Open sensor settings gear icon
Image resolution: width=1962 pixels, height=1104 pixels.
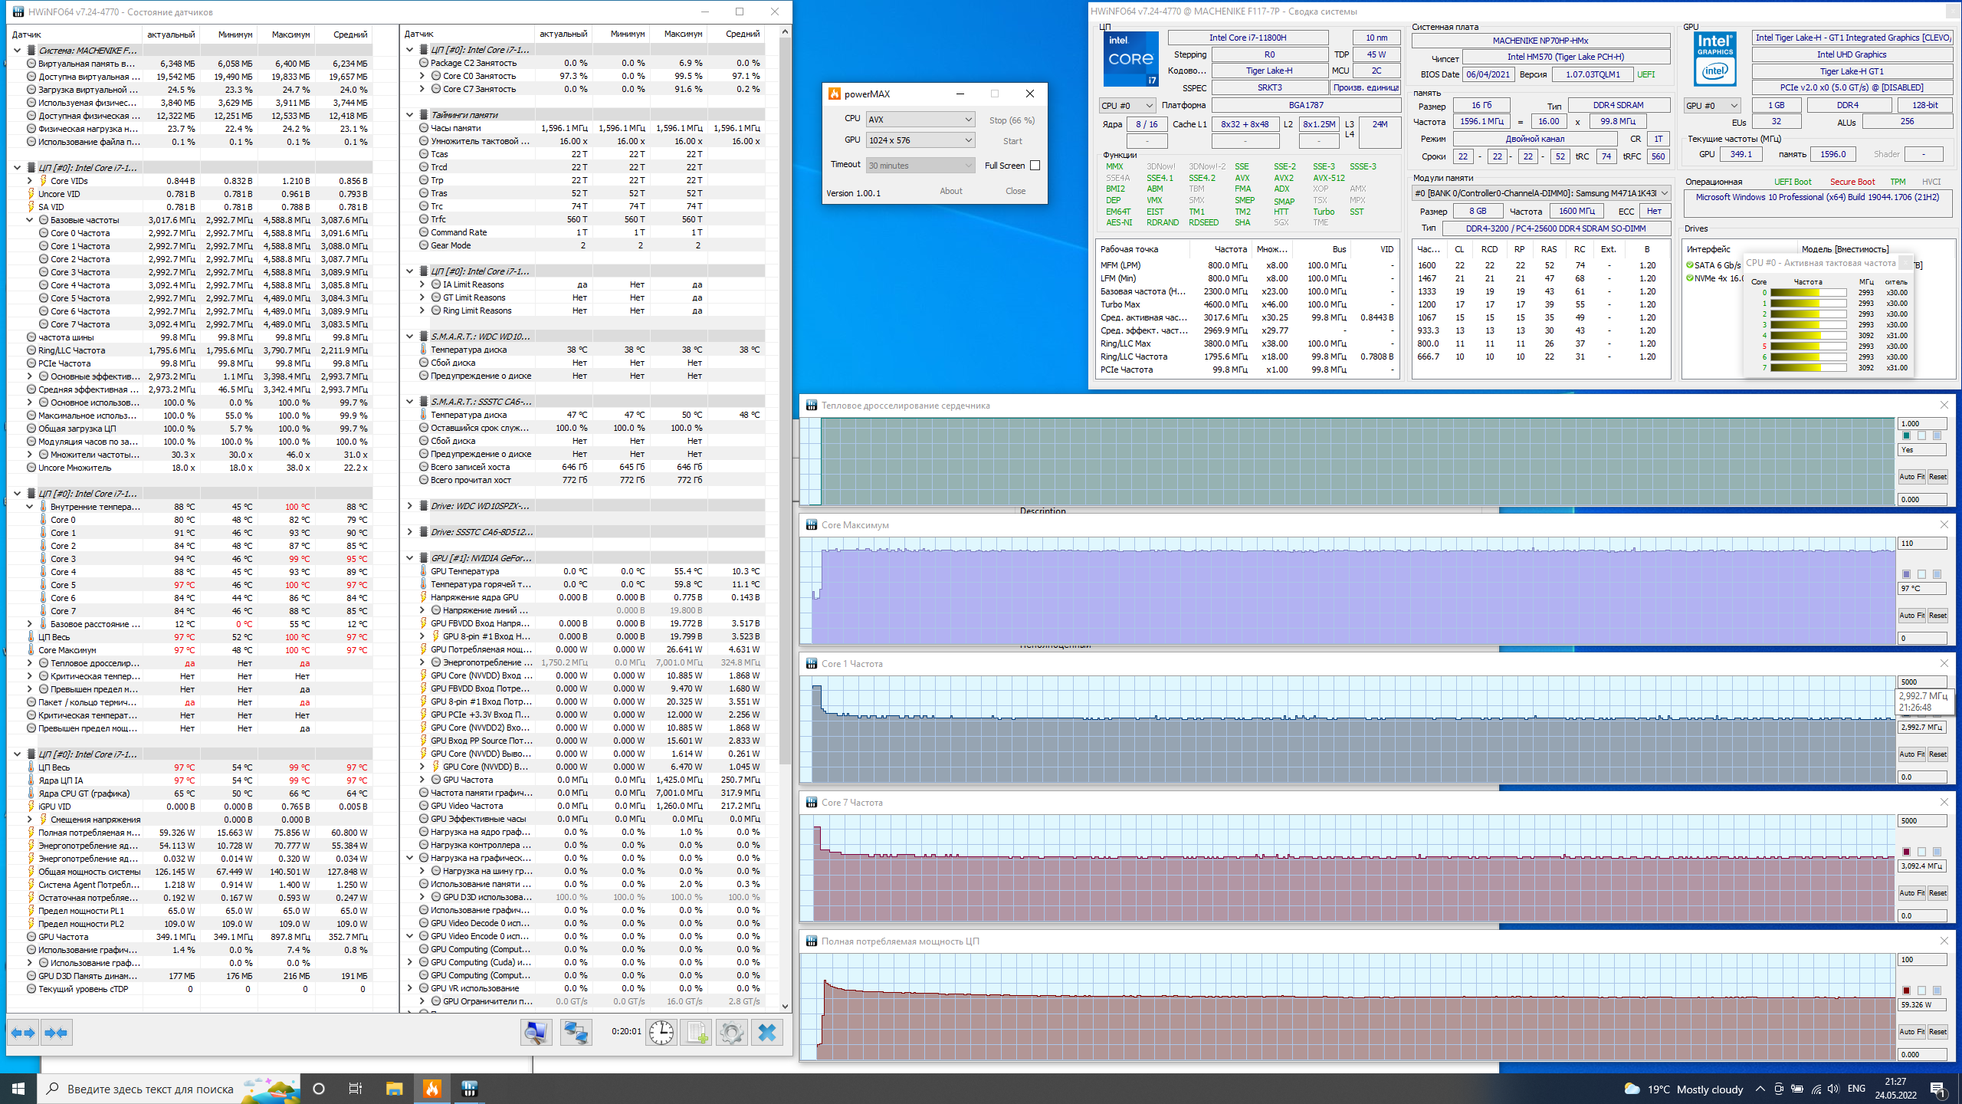click(731, 1033)
